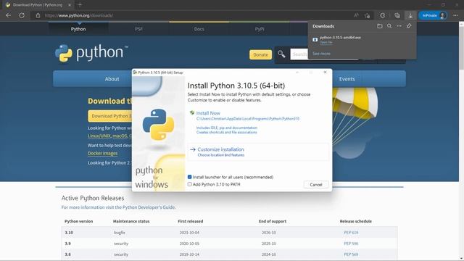Click the yellow Donate button
Image resolution: width=464 pixels, height=261 pixels.
click(x=260, y=55)
